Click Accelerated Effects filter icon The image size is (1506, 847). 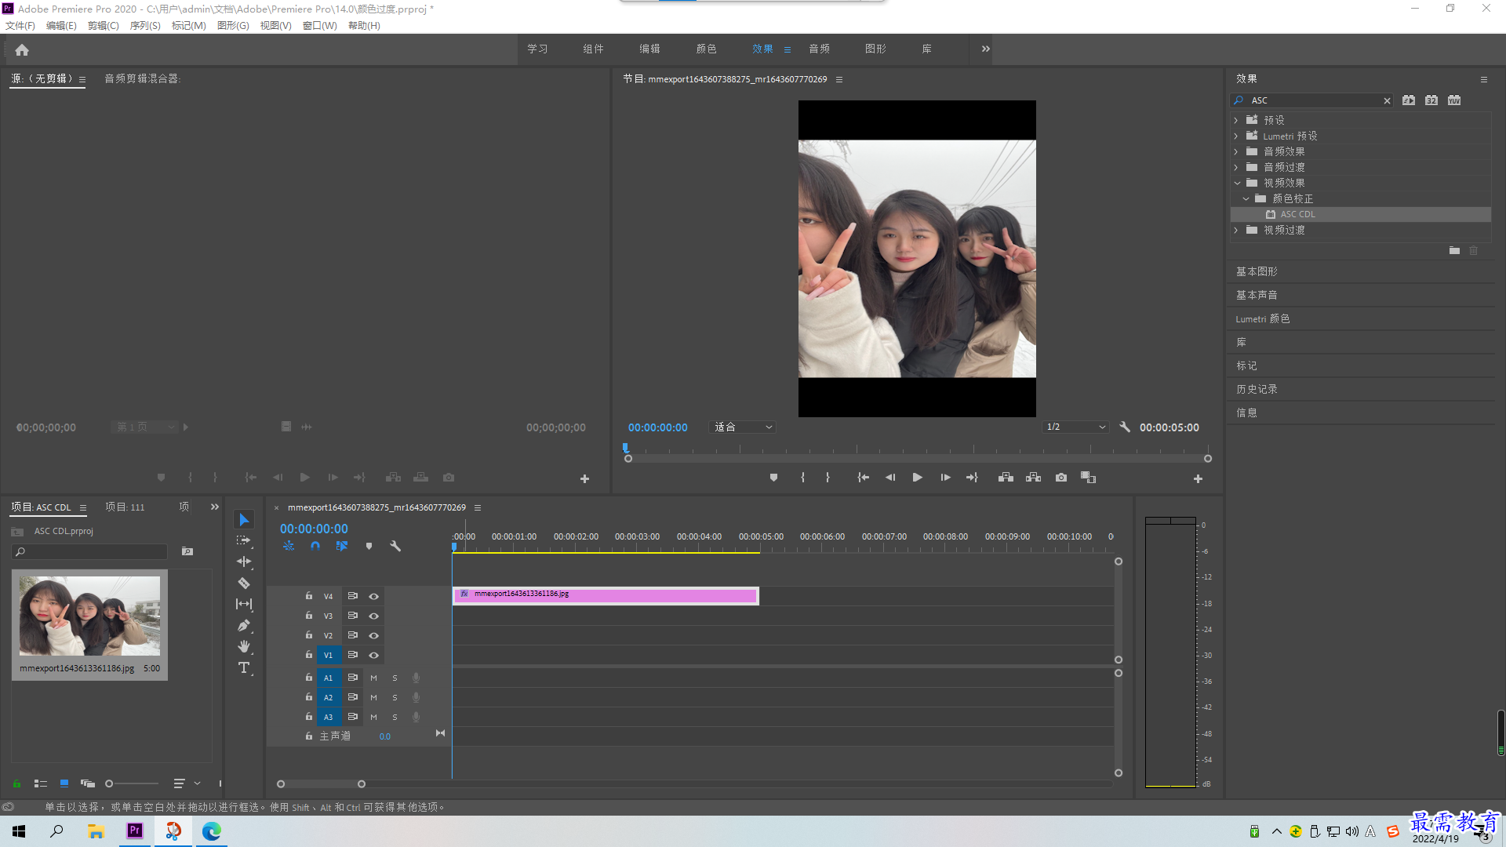[1409, 100]
